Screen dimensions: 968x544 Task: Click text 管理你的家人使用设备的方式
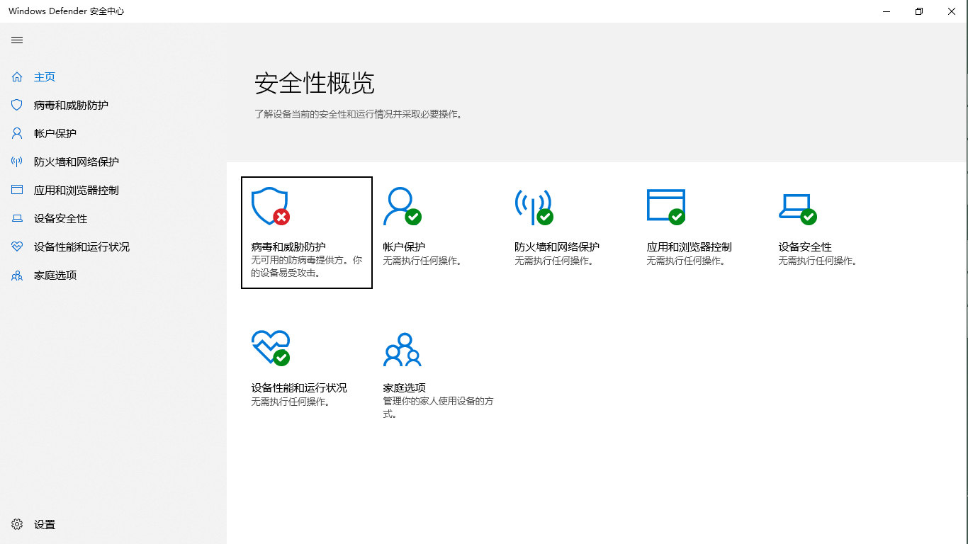[438, 407]
